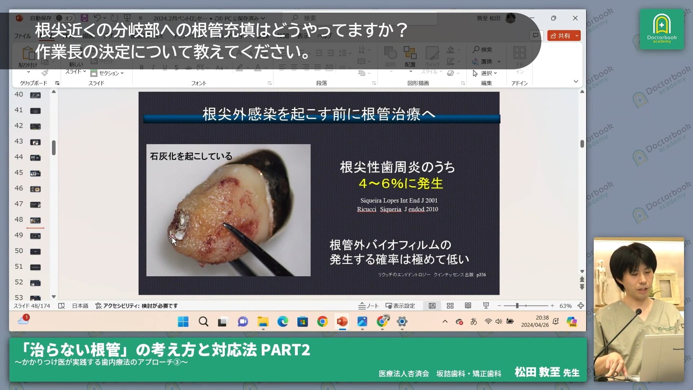Collapse the ribbon with chevron

(576, 82)
